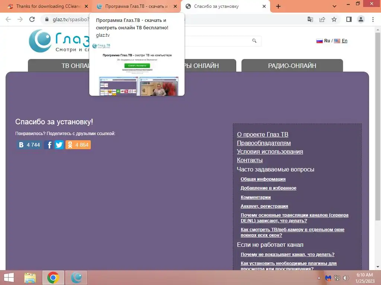Open link about watching in separate window
The width and height of the screenshot is (381, 285).
[x=292, y=232]
